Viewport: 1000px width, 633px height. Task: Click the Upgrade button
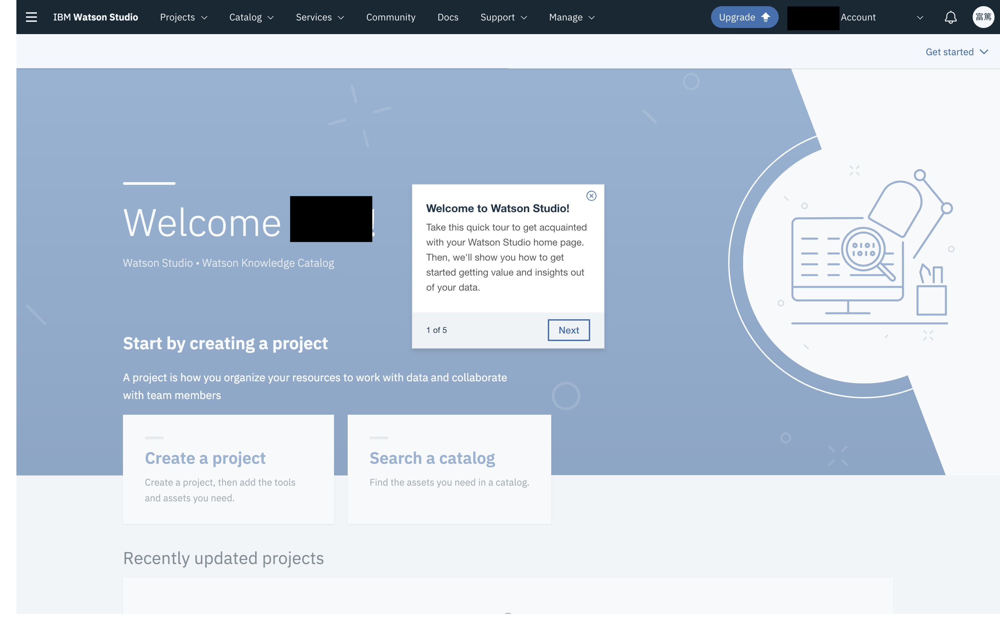(x=744, y=17)
